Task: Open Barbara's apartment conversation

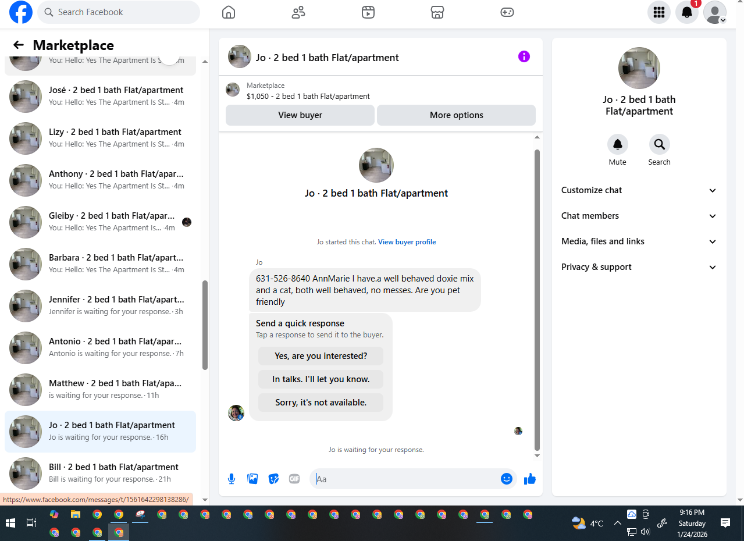Action: [101, 264]
